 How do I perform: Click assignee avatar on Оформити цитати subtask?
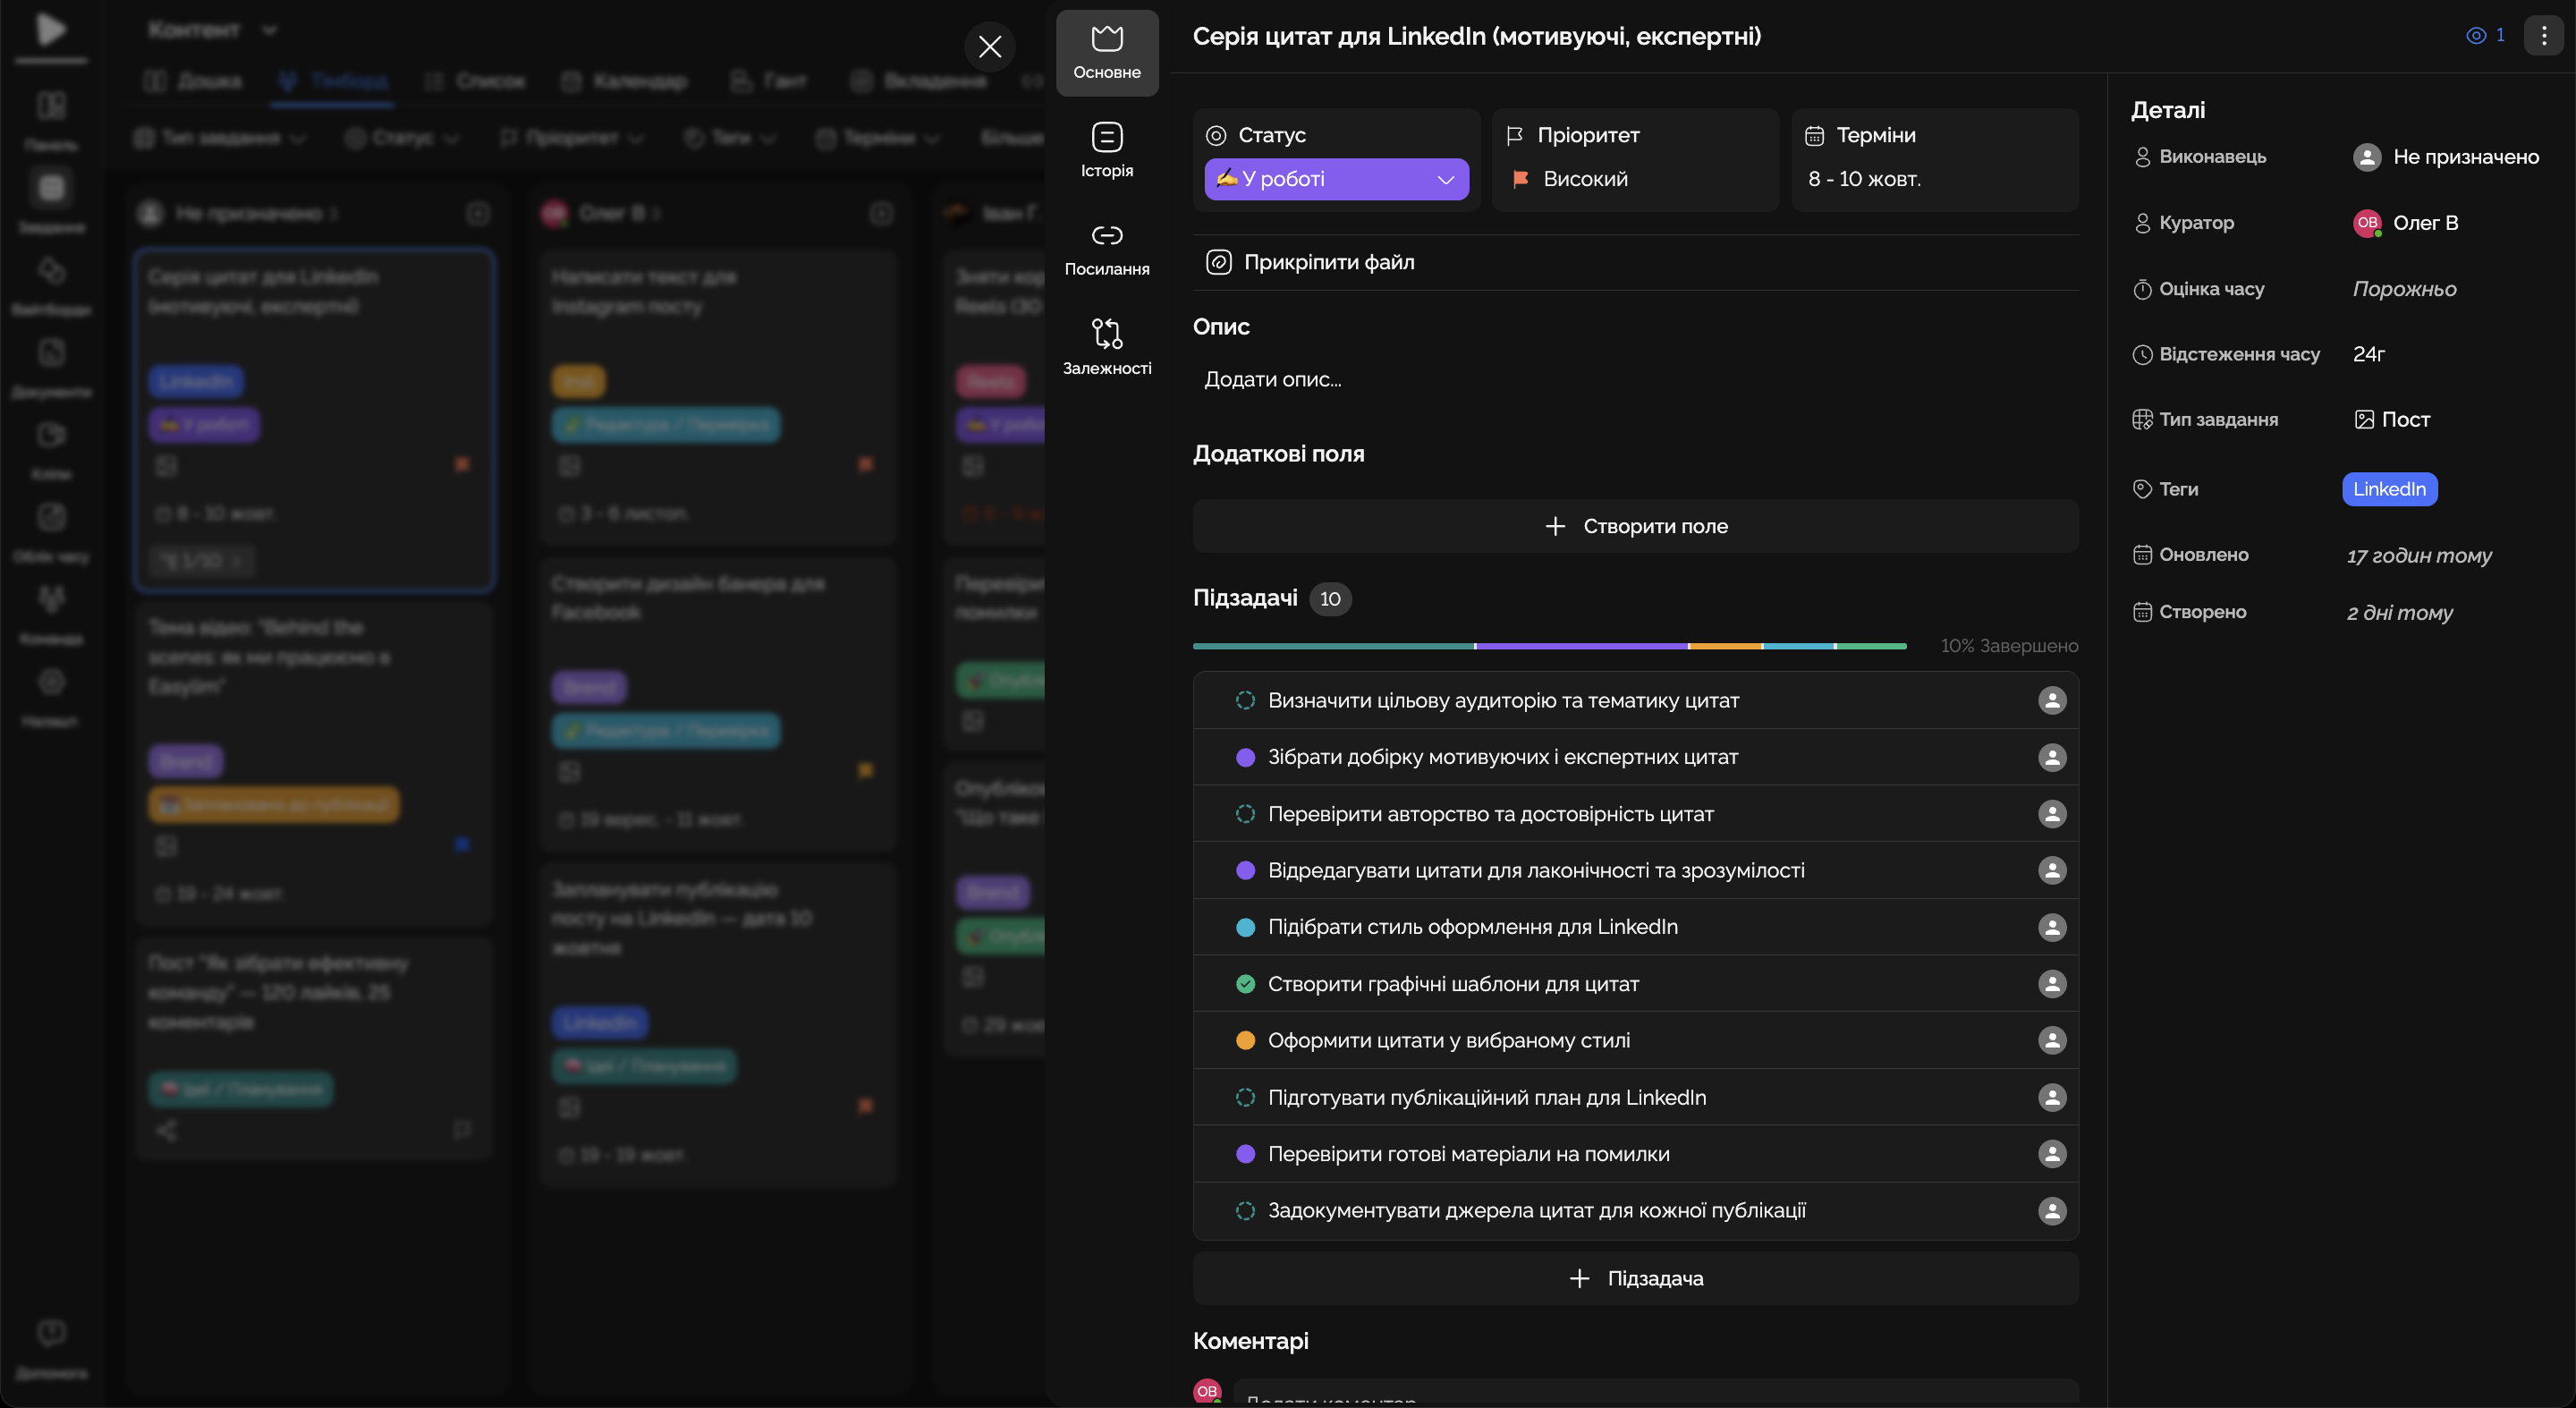coord(2051,1040)
